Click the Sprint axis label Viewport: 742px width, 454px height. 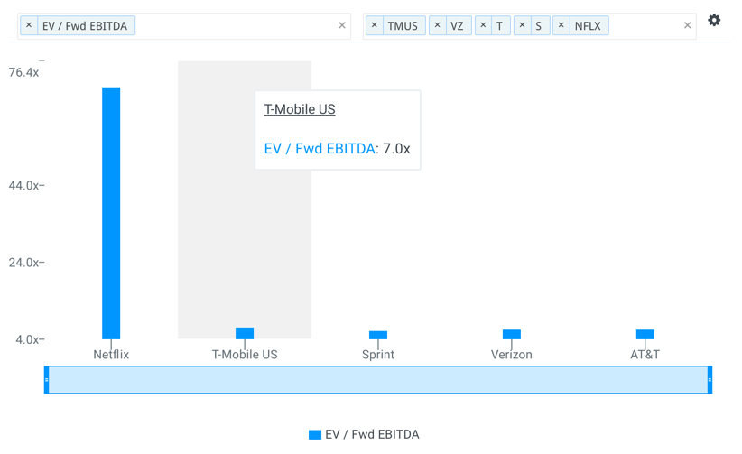(378, 355)
